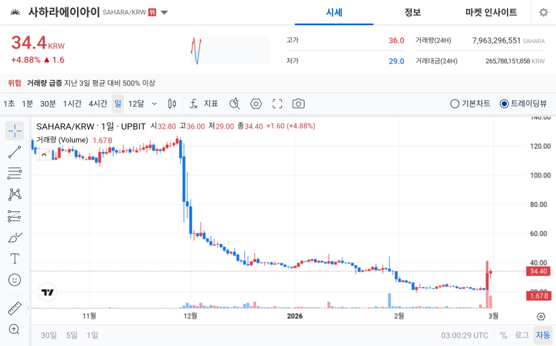Toggle 자동 auto scale
The width and height of the screenshot is (556, 346).
pyautogui.click(x=543, y=336)
